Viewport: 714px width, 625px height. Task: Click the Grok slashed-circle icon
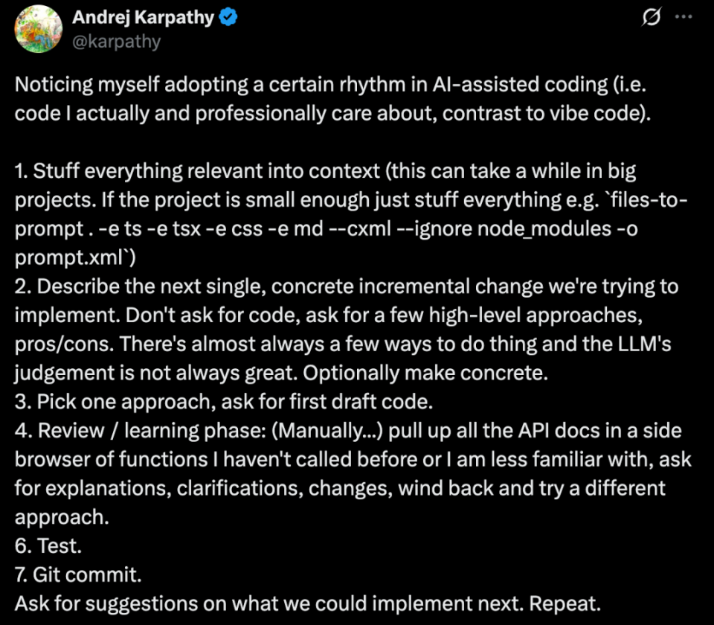[652, 17]
